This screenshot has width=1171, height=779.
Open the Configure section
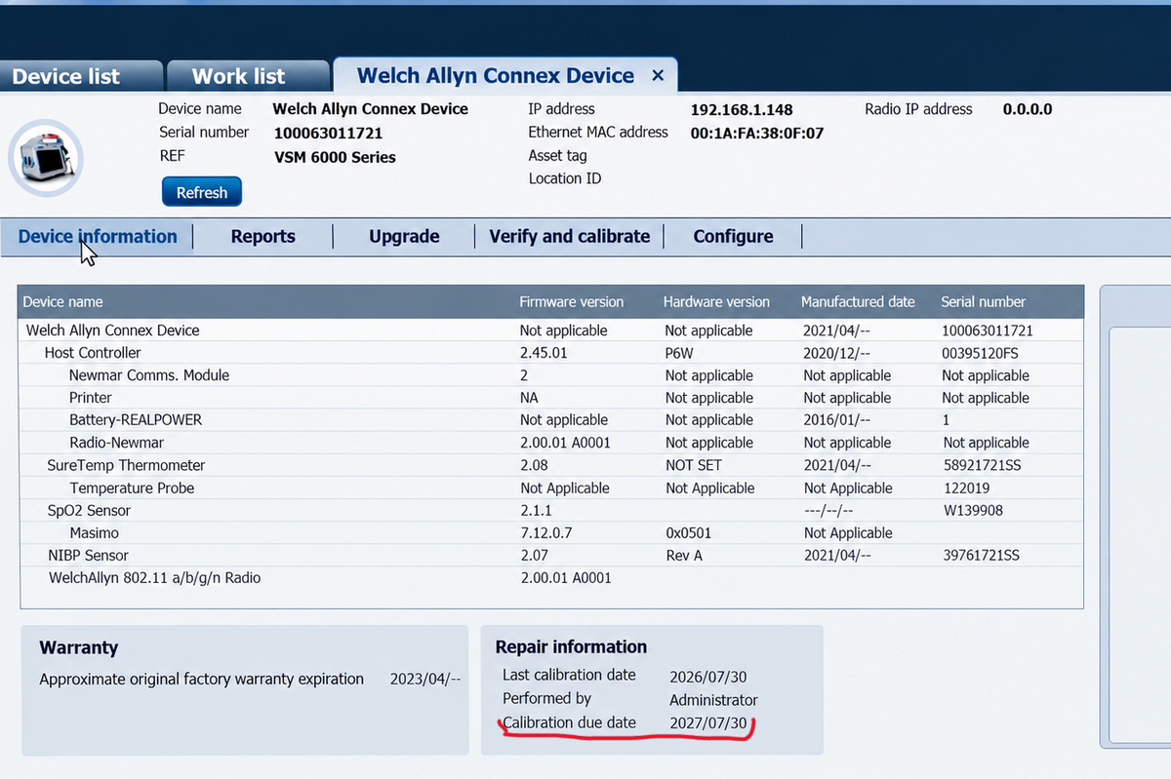coord(733,236)
